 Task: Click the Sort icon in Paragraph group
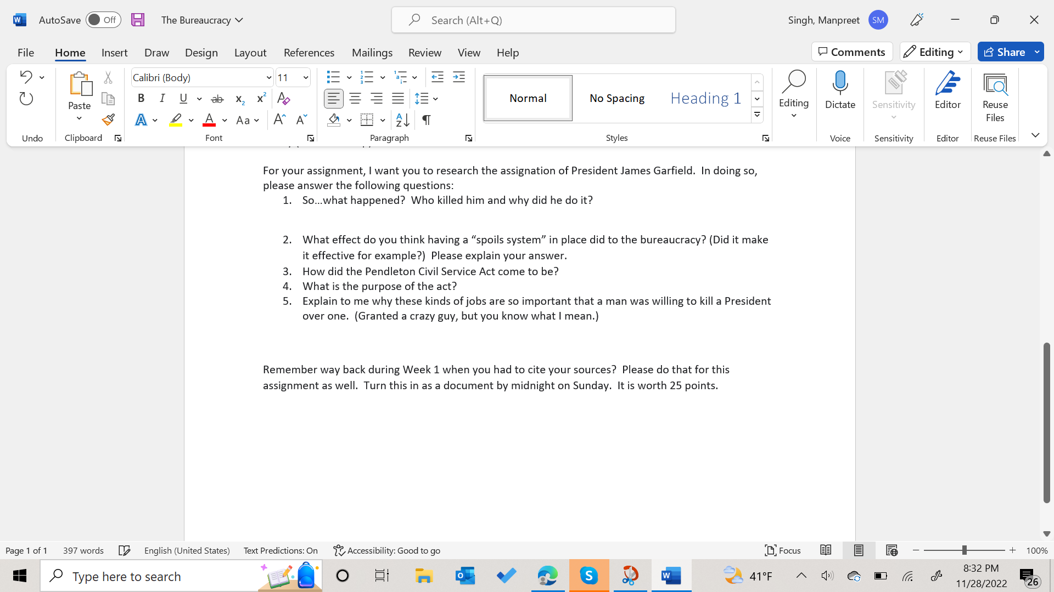tap(402, 120)
